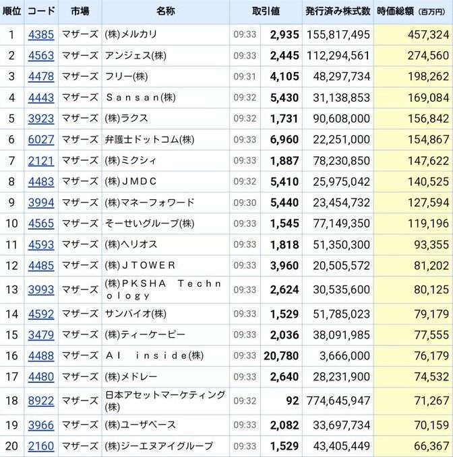The image size is (453, 457).
Task: Click the 09:31 time in フリー row
Action: 245,77
